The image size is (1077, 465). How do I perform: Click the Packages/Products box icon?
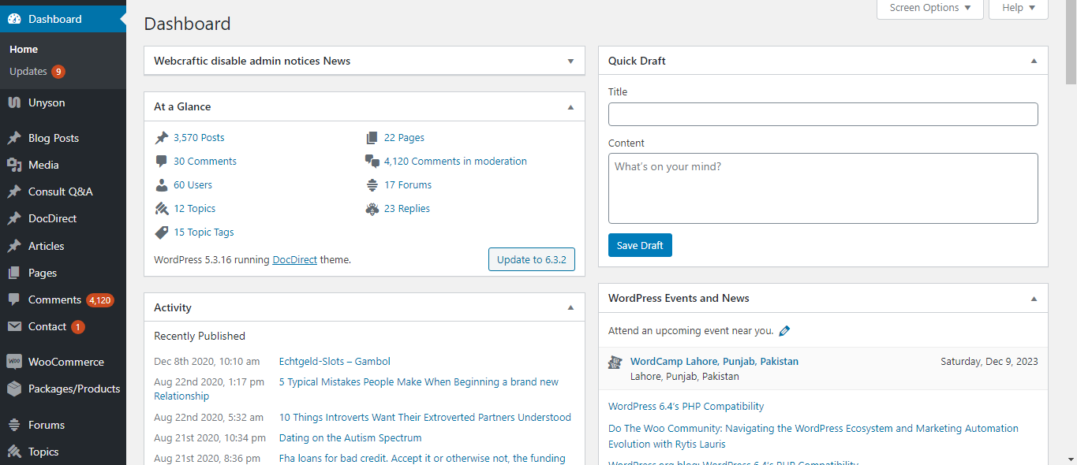point(14,389)
